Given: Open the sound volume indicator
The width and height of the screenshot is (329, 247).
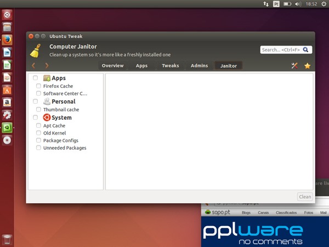Looking at the screenshot, I should pyautogui.click(x=298, y=4).
